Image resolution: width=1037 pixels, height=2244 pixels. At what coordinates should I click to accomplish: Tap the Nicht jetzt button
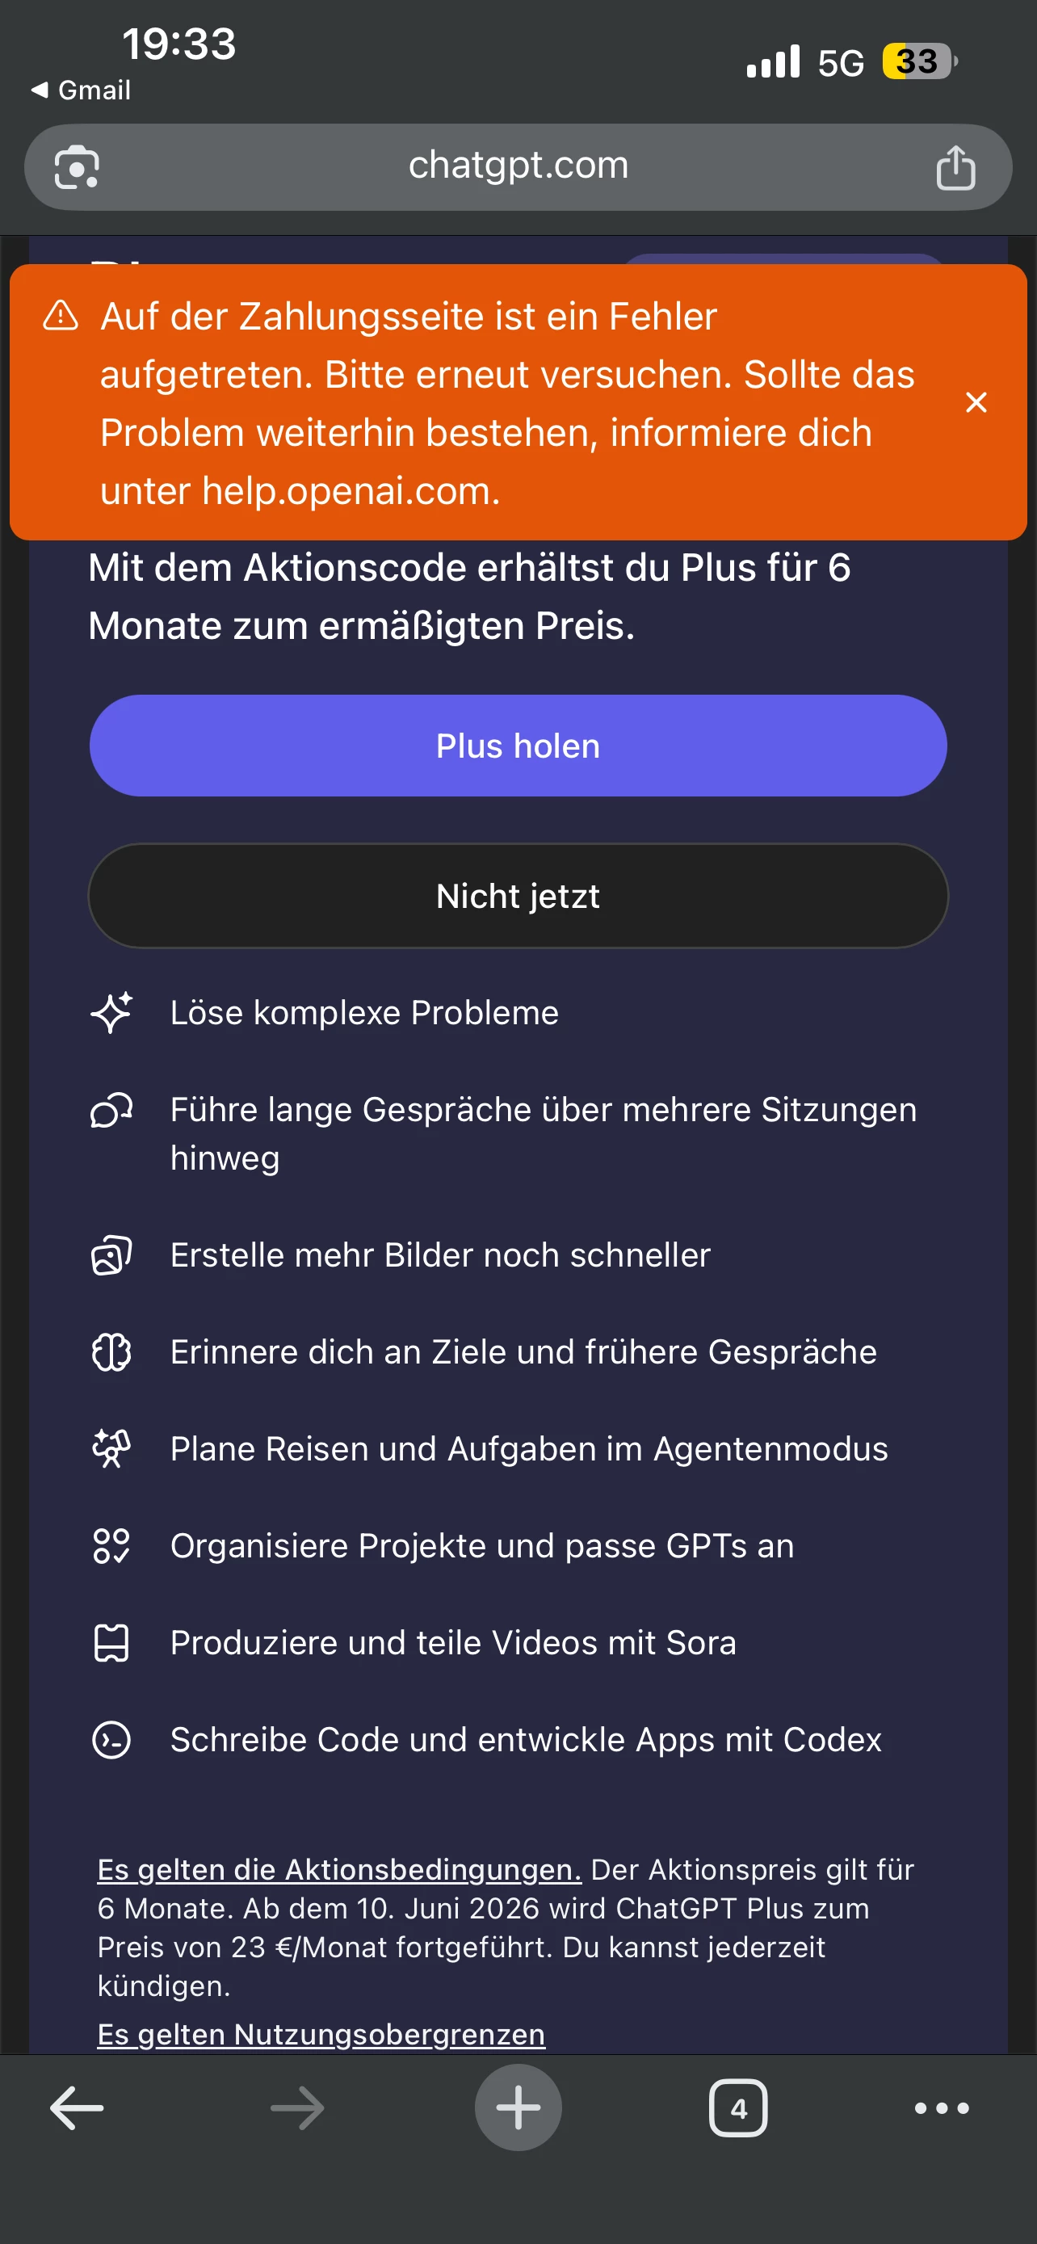(518, 896)
